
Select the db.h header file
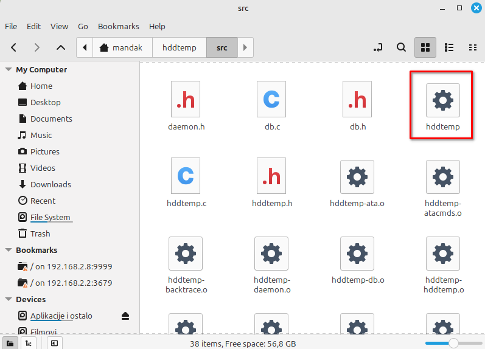357,106
